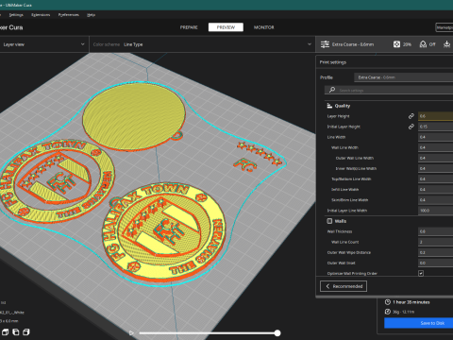Edit the Layer Height value field
The image size is (453, 340).
(x=436, y=116)
